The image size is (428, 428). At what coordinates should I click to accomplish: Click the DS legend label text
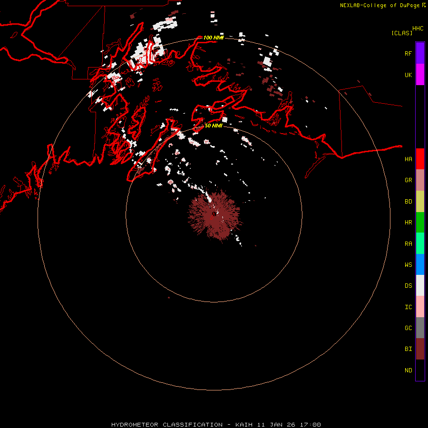tap(408, 285)
